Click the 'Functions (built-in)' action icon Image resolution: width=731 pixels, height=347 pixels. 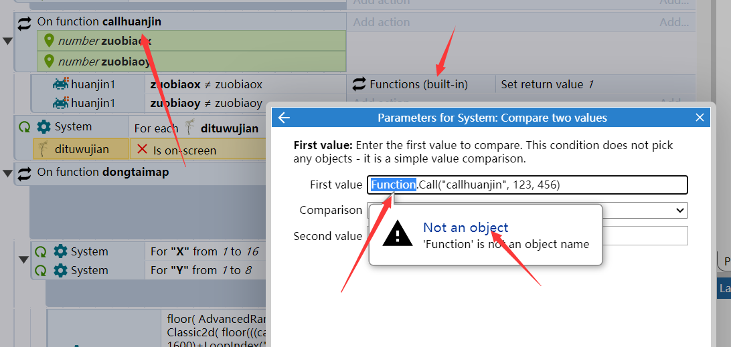[x=359, y=84]
